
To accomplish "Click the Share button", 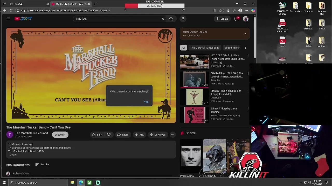I will [x=123, y=135].
